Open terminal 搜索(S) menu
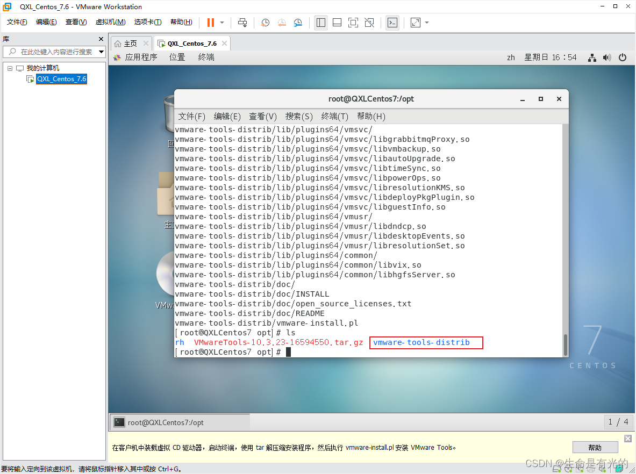The image size is (636, 474). click(299, 117)
